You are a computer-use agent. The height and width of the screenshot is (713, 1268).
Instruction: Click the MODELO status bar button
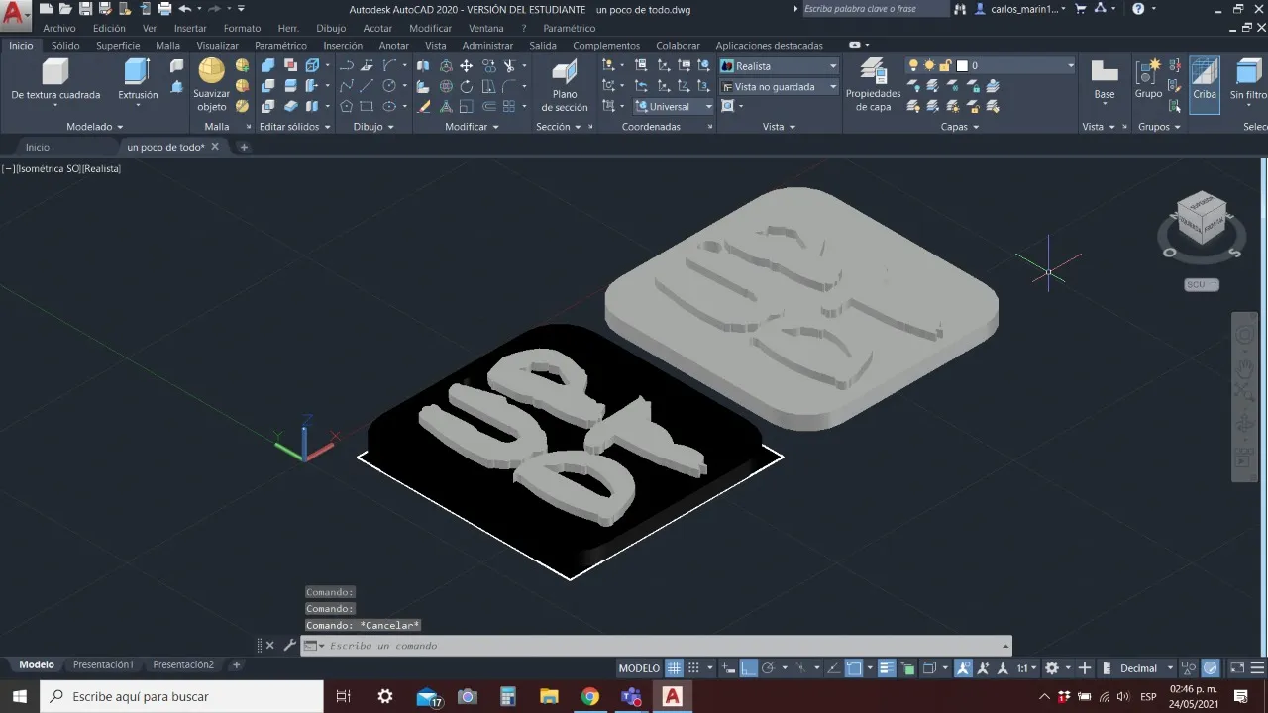pos(639,668)
